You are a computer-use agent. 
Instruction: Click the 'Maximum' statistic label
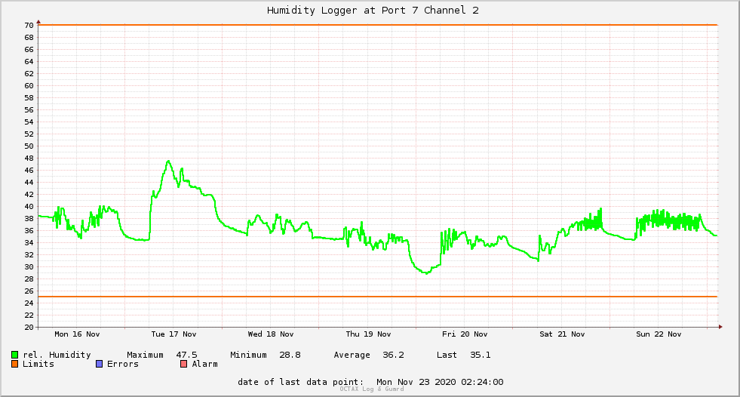click(x=145, y=355)
